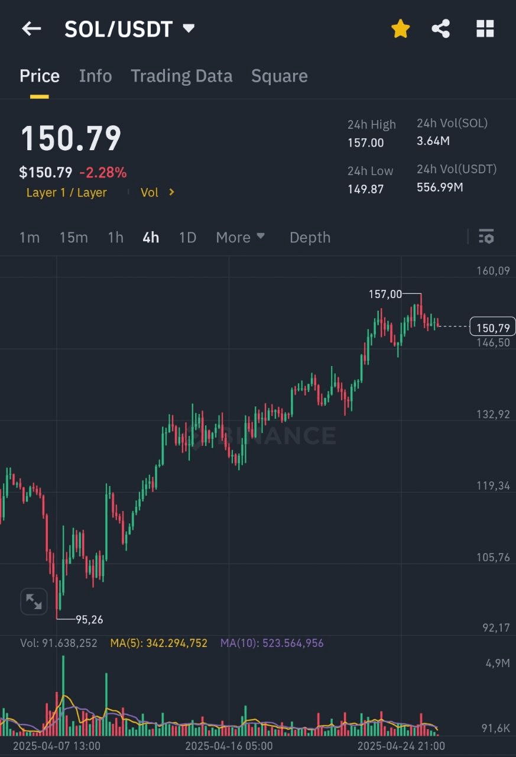Viewport: 516px width, 757px height.
Task: Open the share icon
Action: (x=441, y=28)
